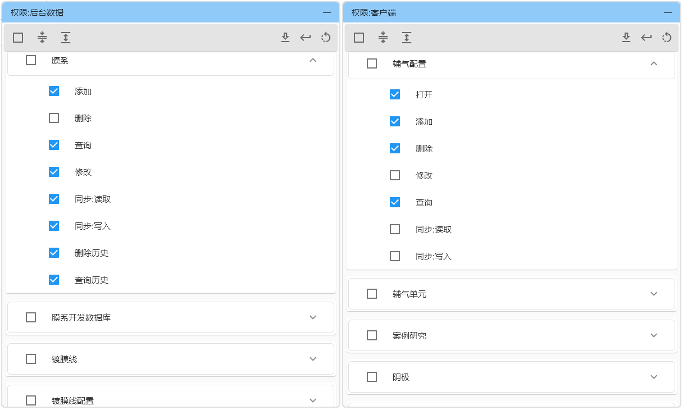Minimize the 权限:后台数据 panel
The height and width of the screenshot is (410, 683).
327,12
